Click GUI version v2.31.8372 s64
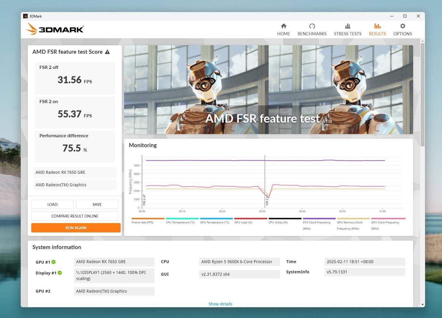The height and width of the screenshot is (318, 442). [239, 274]
